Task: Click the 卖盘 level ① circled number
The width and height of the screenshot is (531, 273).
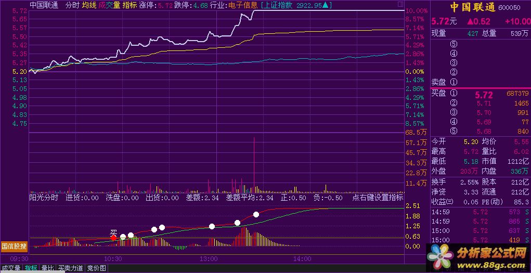Action: click(x=454, y=82)
